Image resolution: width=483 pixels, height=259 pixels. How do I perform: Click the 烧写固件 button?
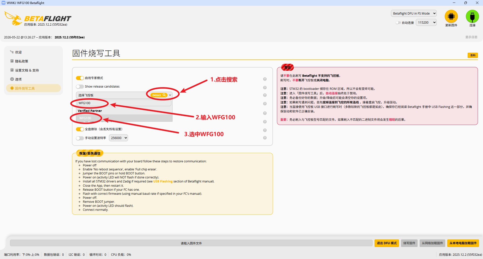click(409, 243)
